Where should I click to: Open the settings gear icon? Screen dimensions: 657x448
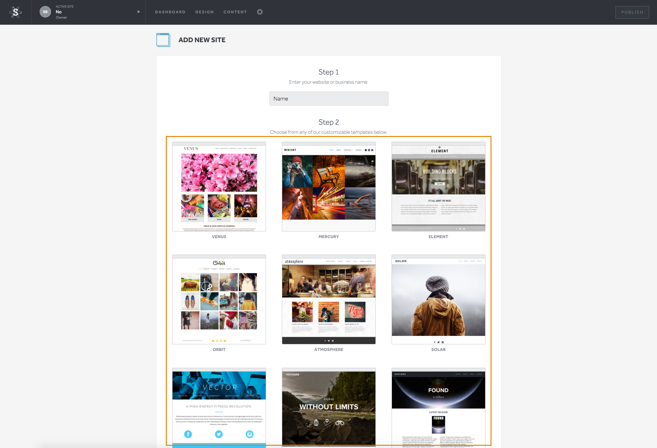tap(260, 12)
